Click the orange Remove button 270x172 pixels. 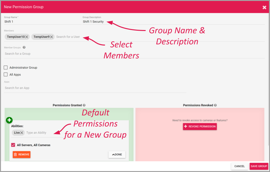22,155
